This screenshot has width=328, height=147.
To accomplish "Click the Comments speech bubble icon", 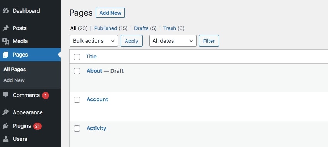I will [x=6, y=95].
